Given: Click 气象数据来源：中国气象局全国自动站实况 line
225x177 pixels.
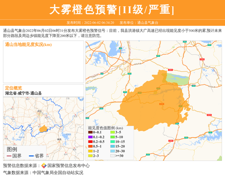Looking at the screenshot, I should pyautogui.click(x=43, y=172).
